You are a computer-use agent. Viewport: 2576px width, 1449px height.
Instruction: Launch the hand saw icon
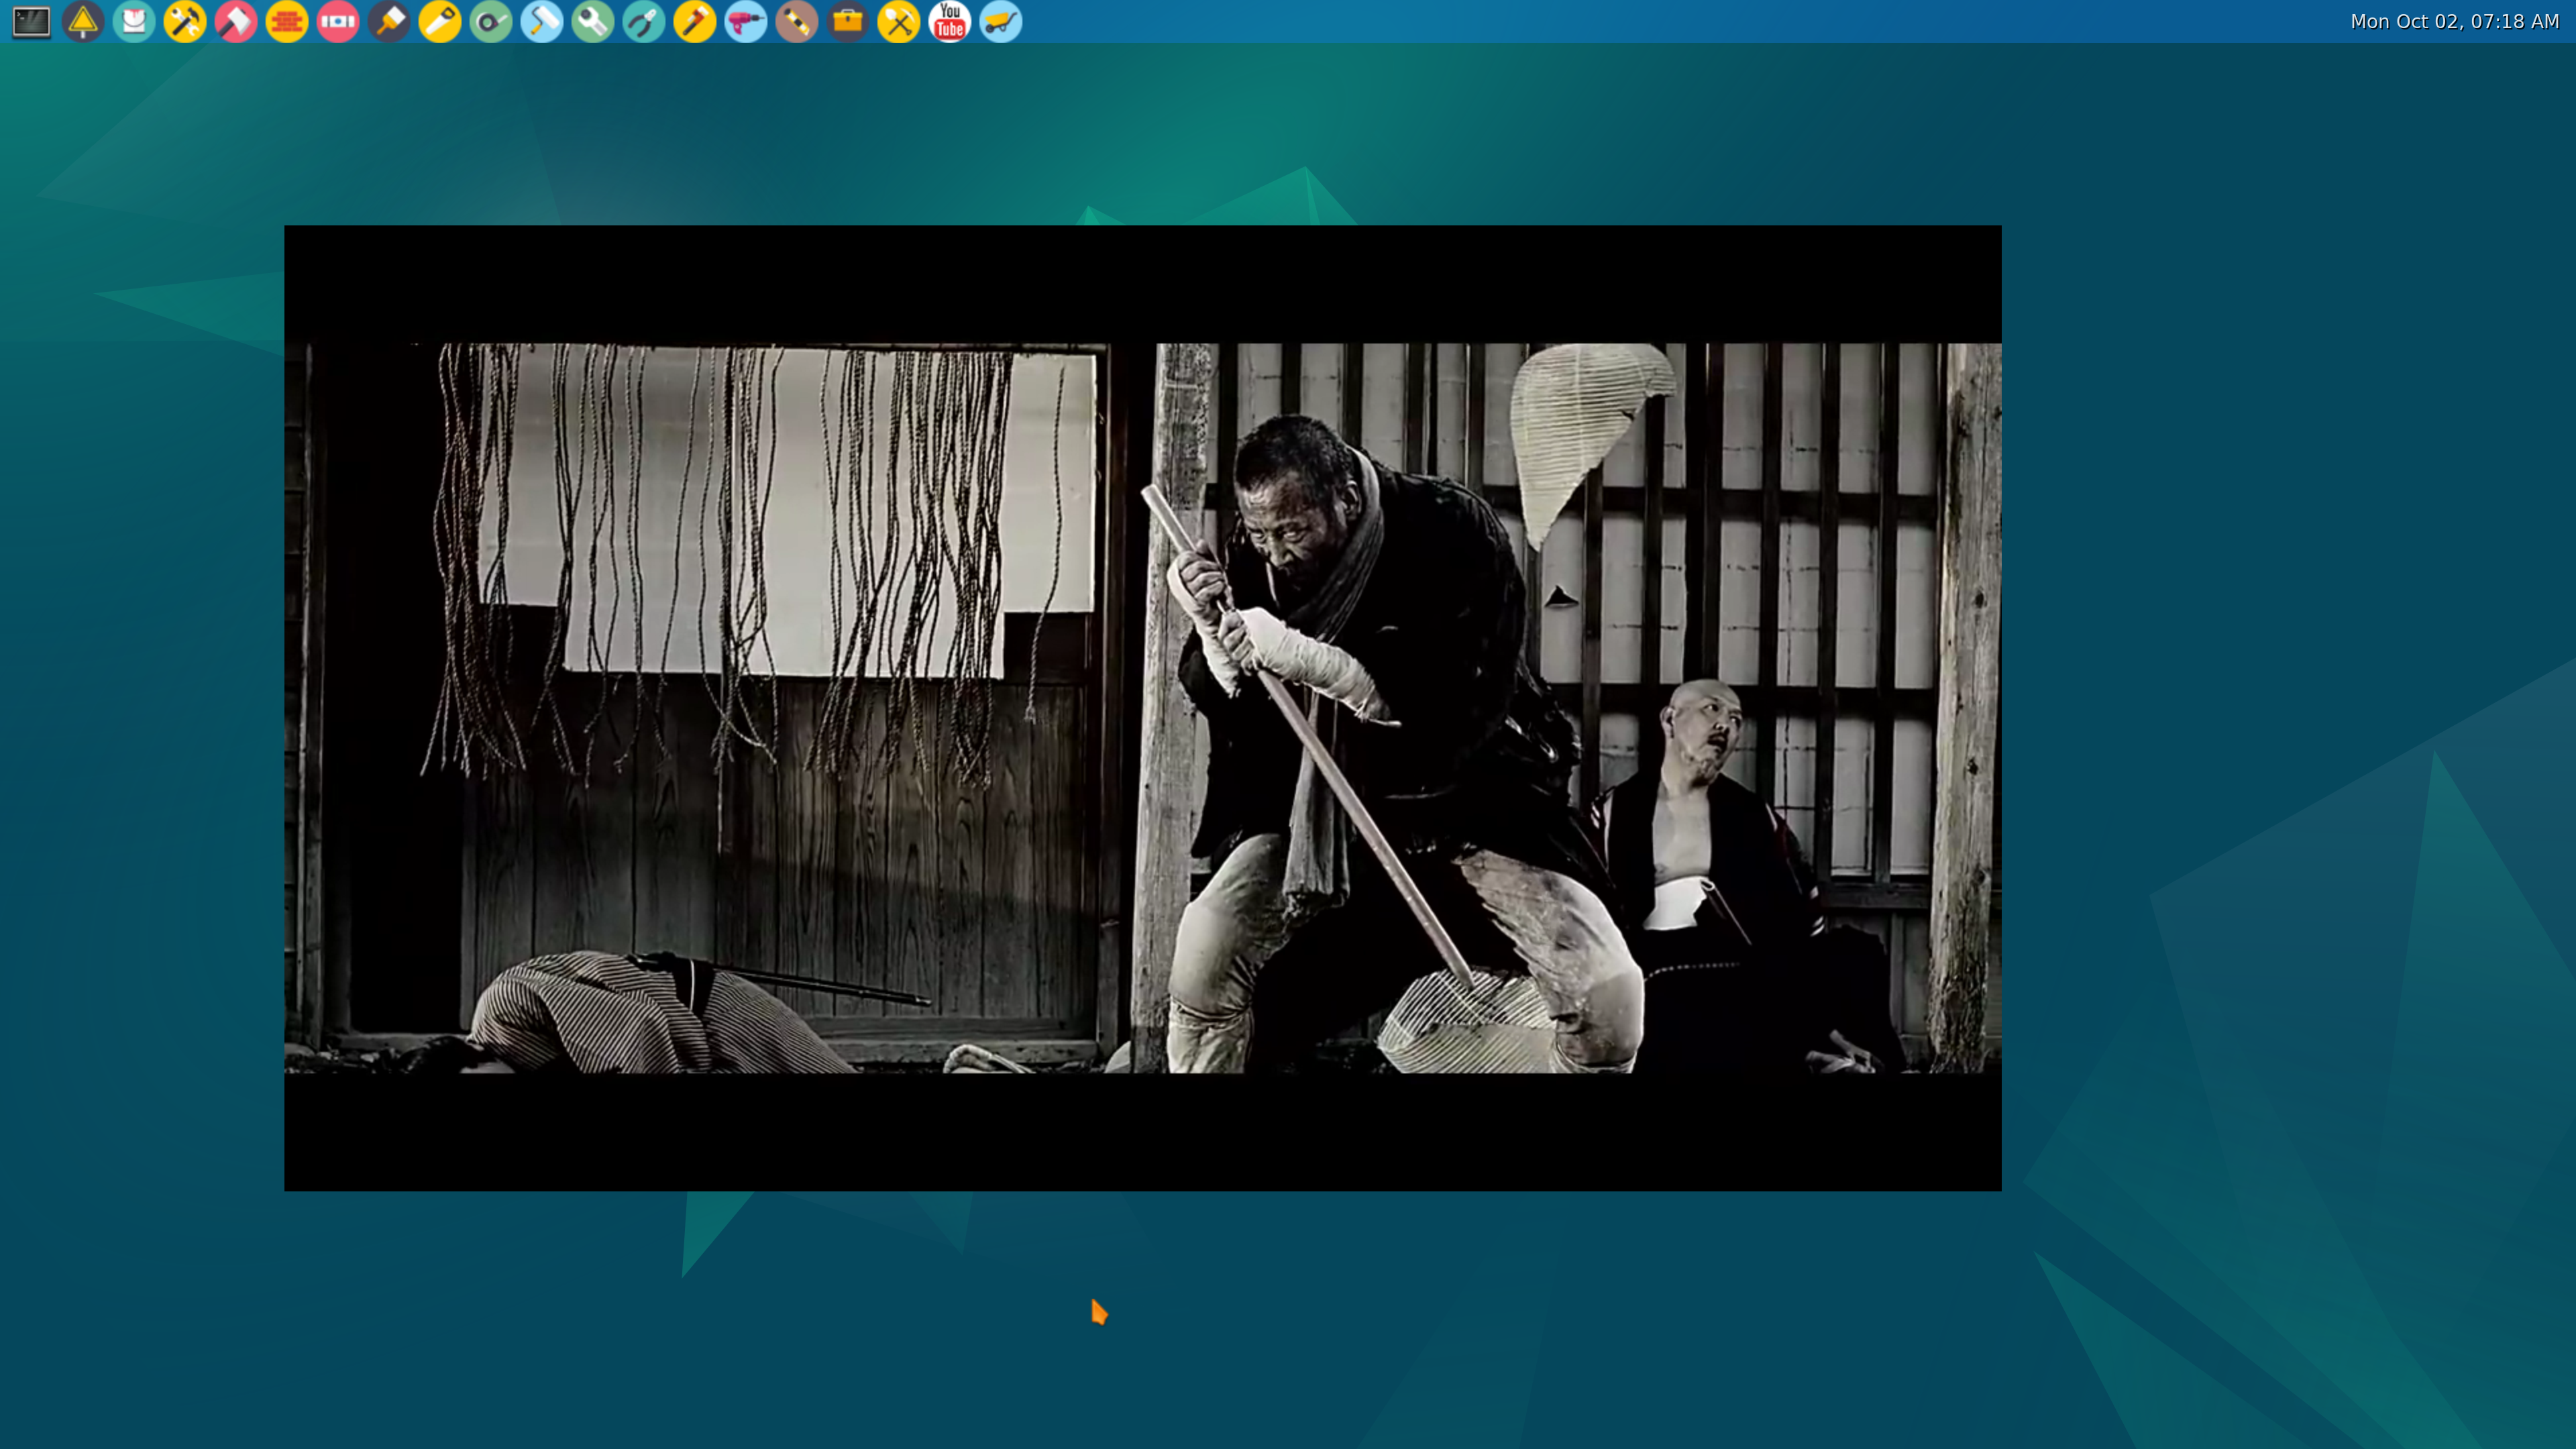[x=440, y=21]
